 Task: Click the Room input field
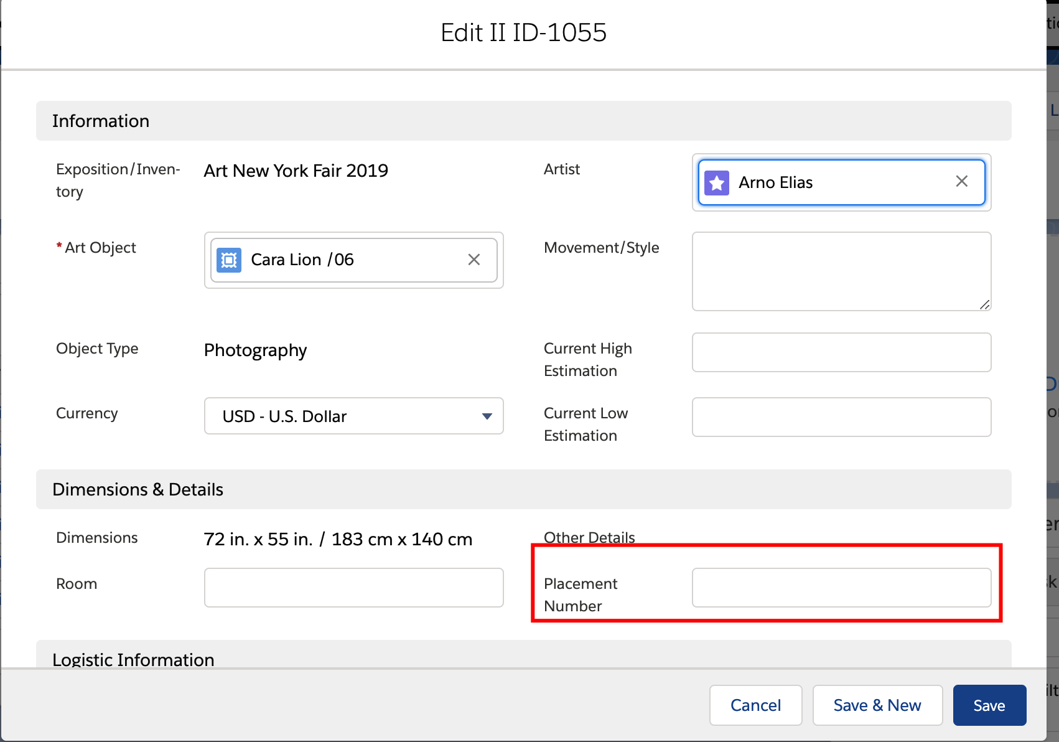coord(353,587)
